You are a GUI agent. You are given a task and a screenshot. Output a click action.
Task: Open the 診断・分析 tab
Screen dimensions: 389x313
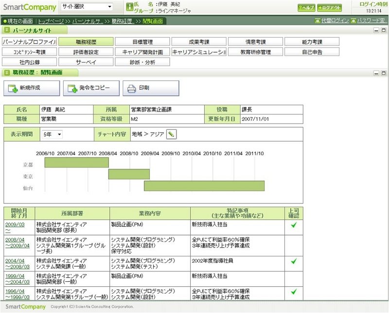pos(142,62)
